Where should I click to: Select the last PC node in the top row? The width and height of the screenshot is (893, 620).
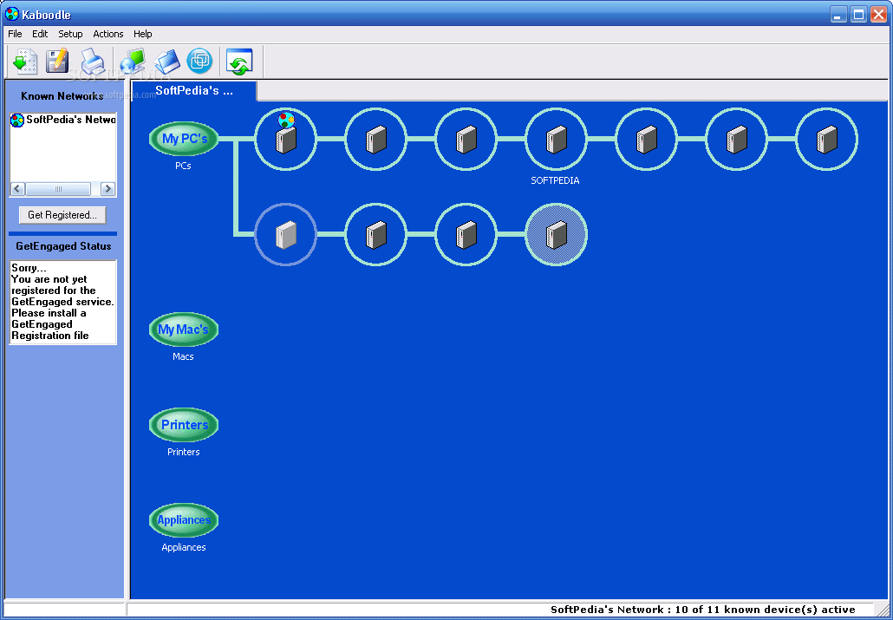826,139
